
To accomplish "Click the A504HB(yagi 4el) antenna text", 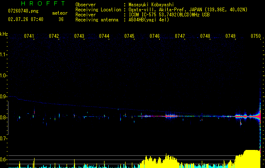I will (x=149, y=20).
